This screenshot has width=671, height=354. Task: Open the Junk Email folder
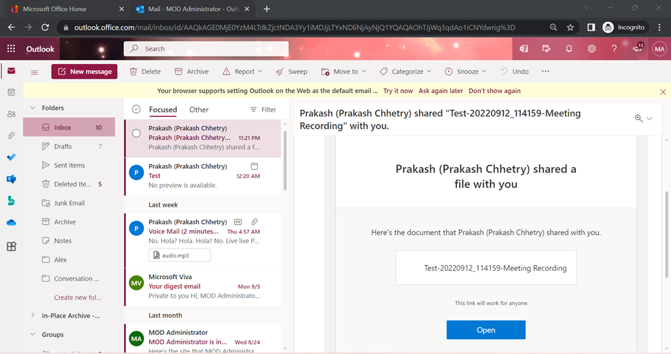click(x=69, y=202)
